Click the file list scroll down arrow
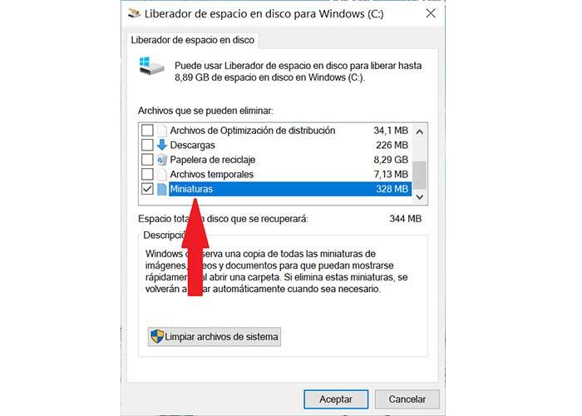This screenshot has height=416, width=582. click(x=420, y=197)
